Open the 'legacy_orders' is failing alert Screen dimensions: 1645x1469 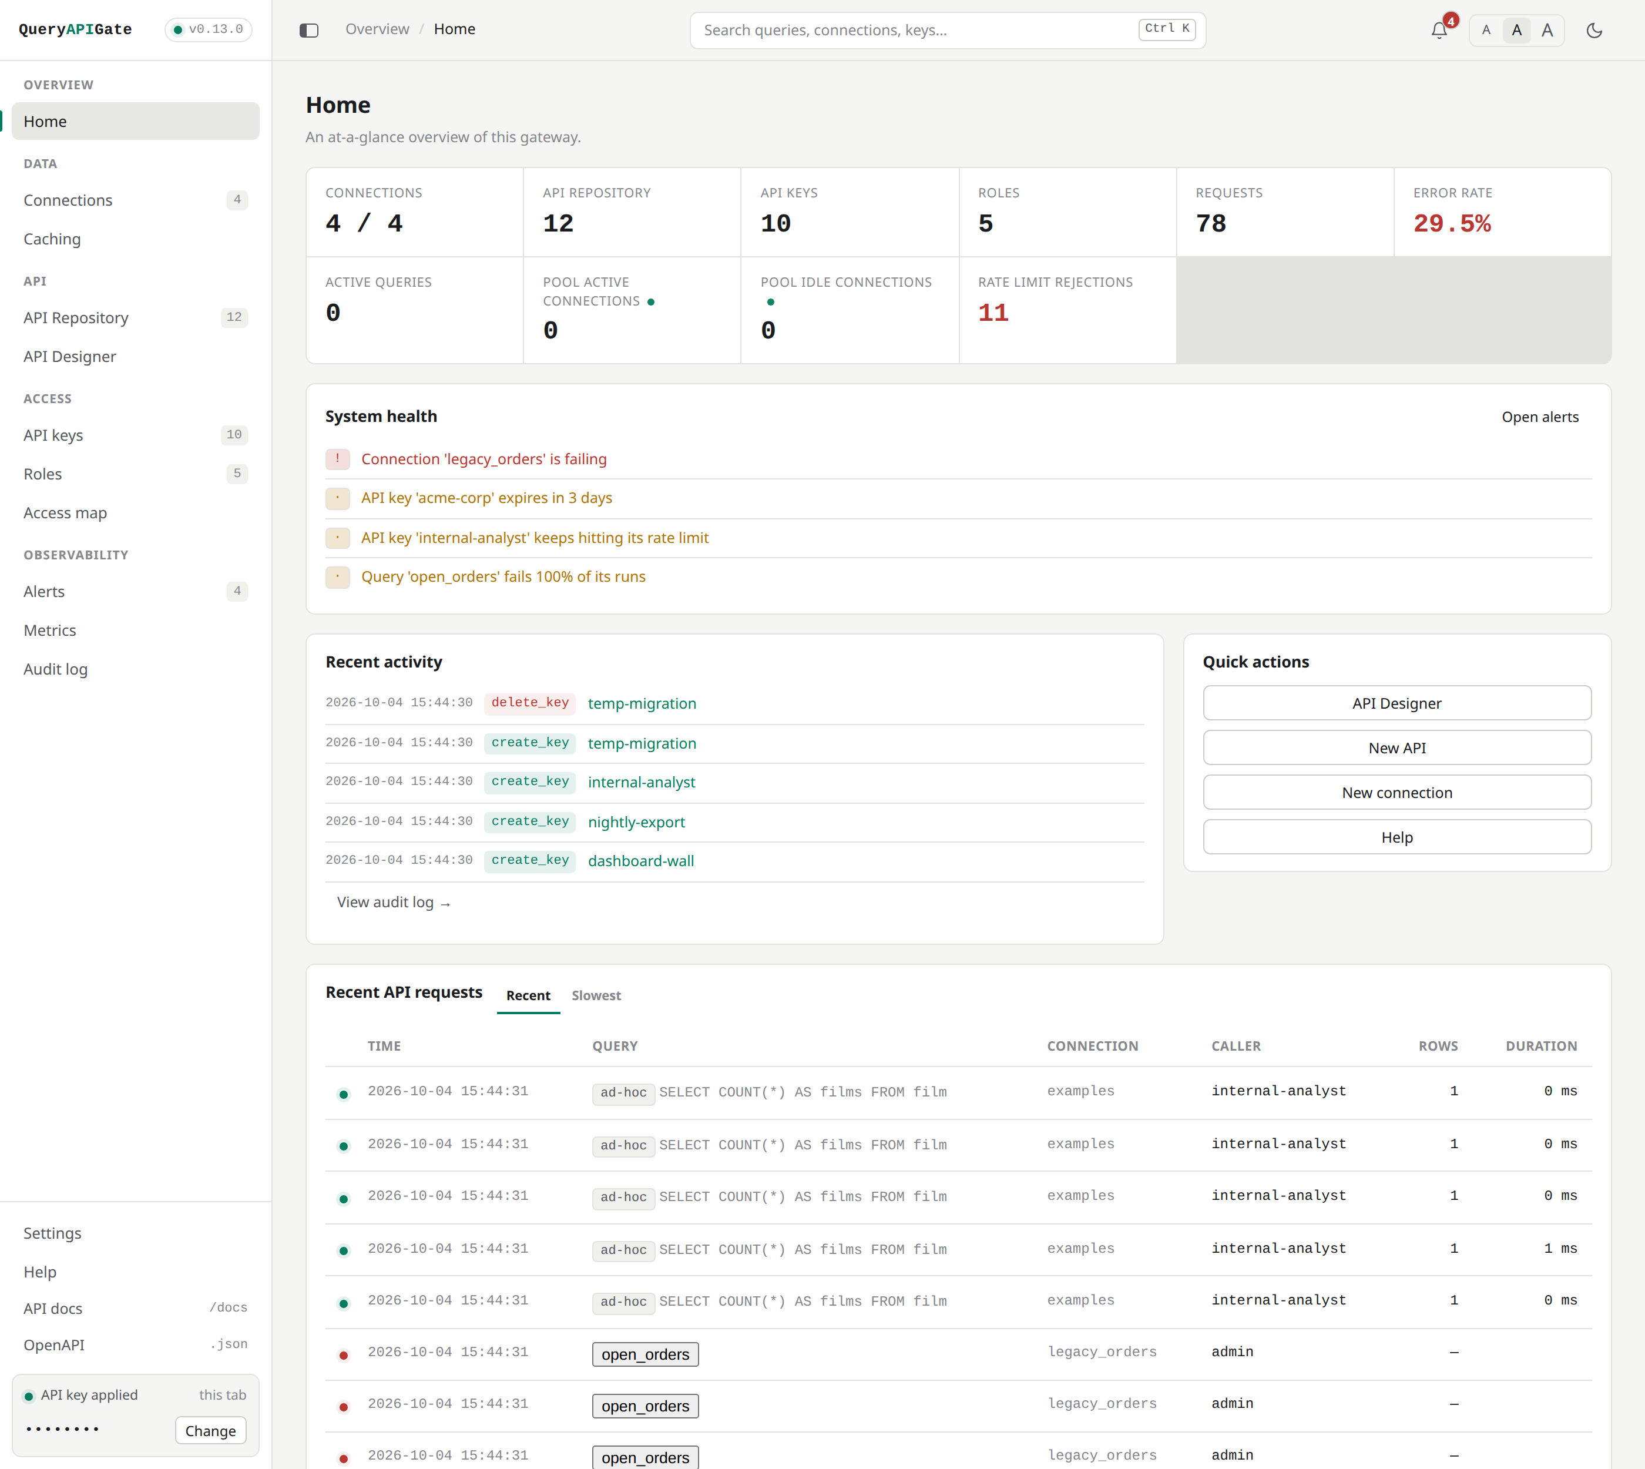click(x=484, y=460)
